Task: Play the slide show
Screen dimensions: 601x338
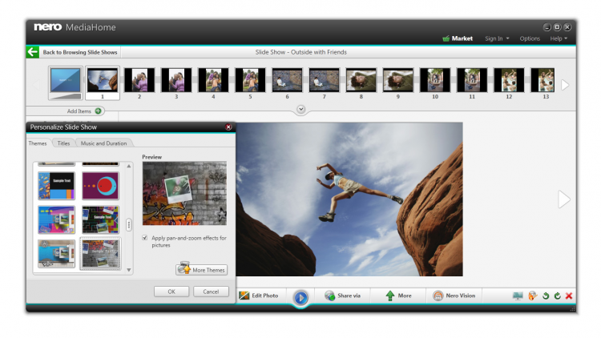Action: point(300,297)
